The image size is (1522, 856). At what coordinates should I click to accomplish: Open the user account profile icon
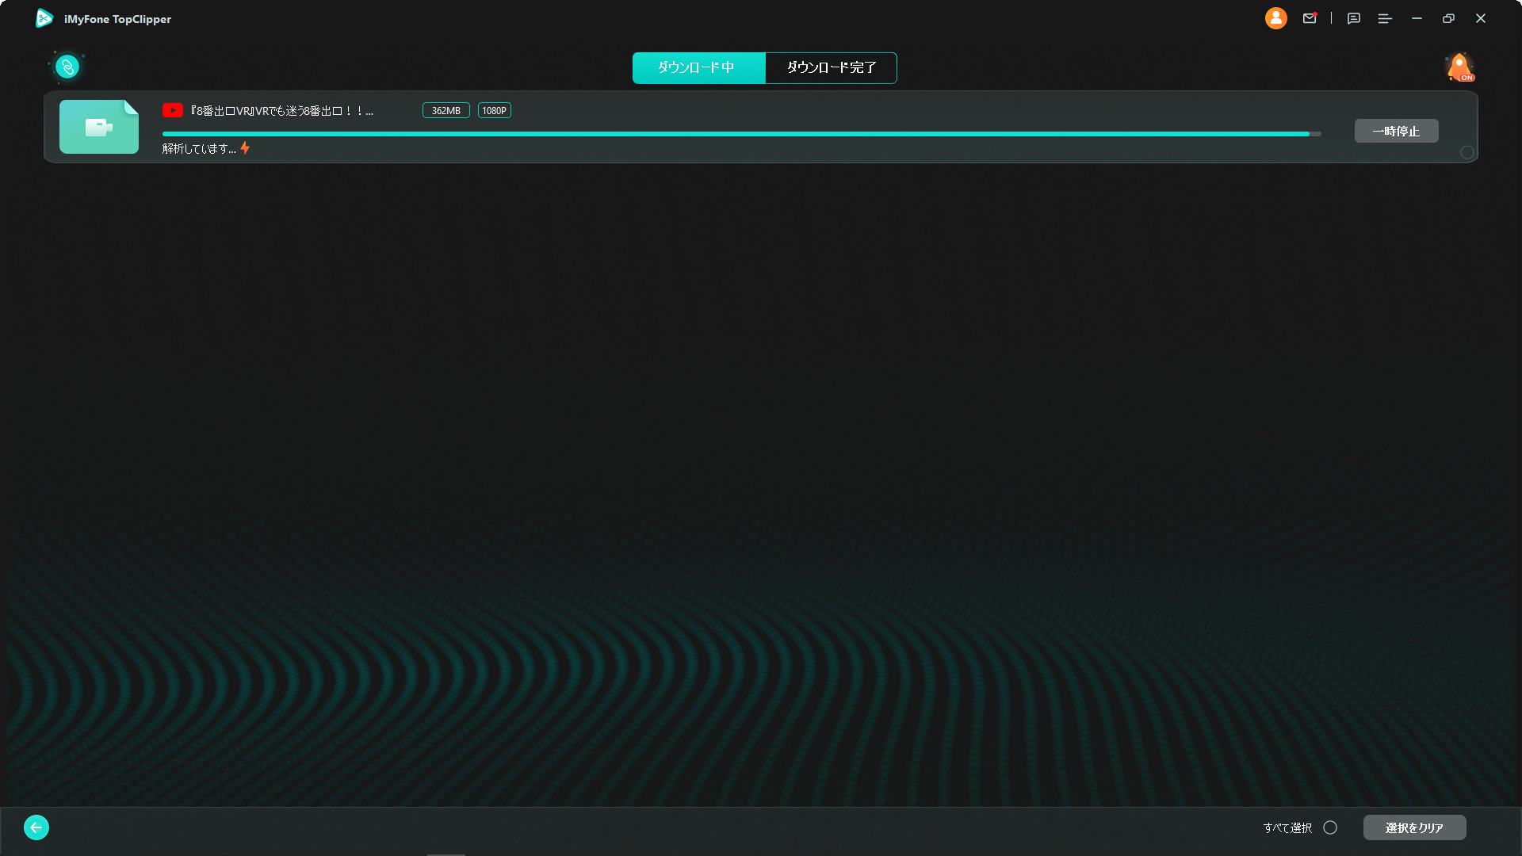coord(1275,18)
